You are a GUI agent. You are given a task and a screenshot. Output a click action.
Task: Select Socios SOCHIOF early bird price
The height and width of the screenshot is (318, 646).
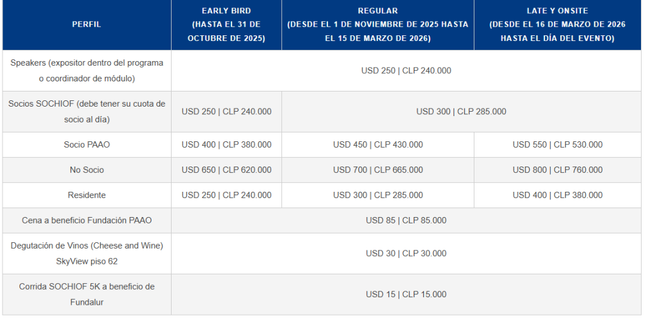coord(226,112)
